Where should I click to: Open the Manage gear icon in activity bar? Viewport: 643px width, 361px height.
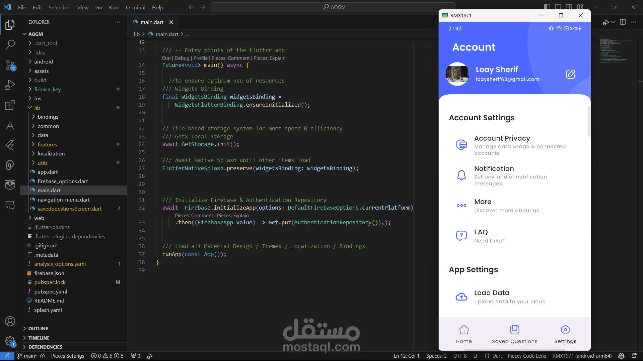(10, 341)
